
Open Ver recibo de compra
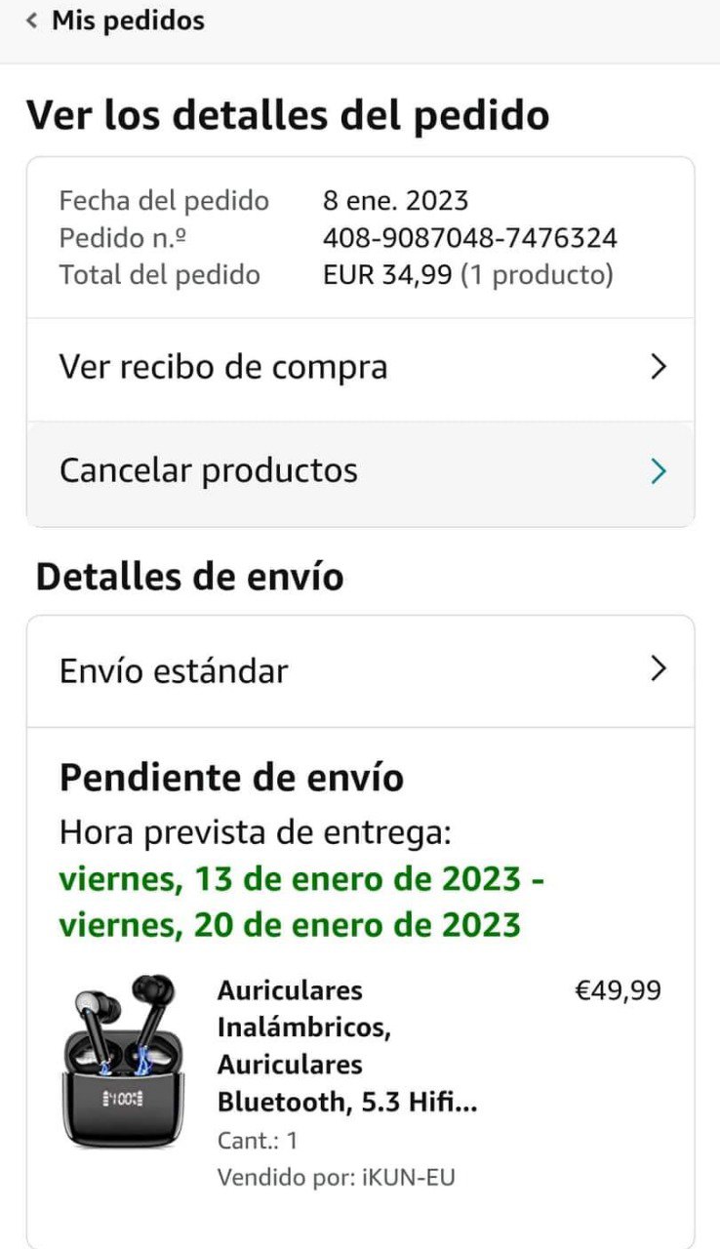click(x=223, y=368)
